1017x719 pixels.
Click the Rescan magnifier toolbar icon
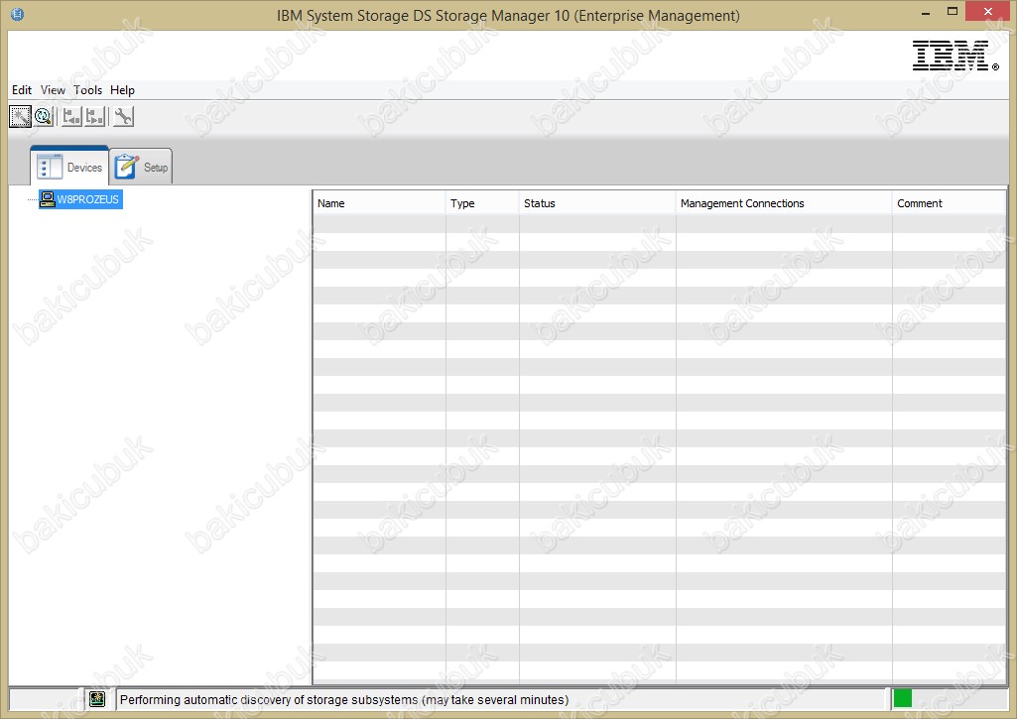44,117
